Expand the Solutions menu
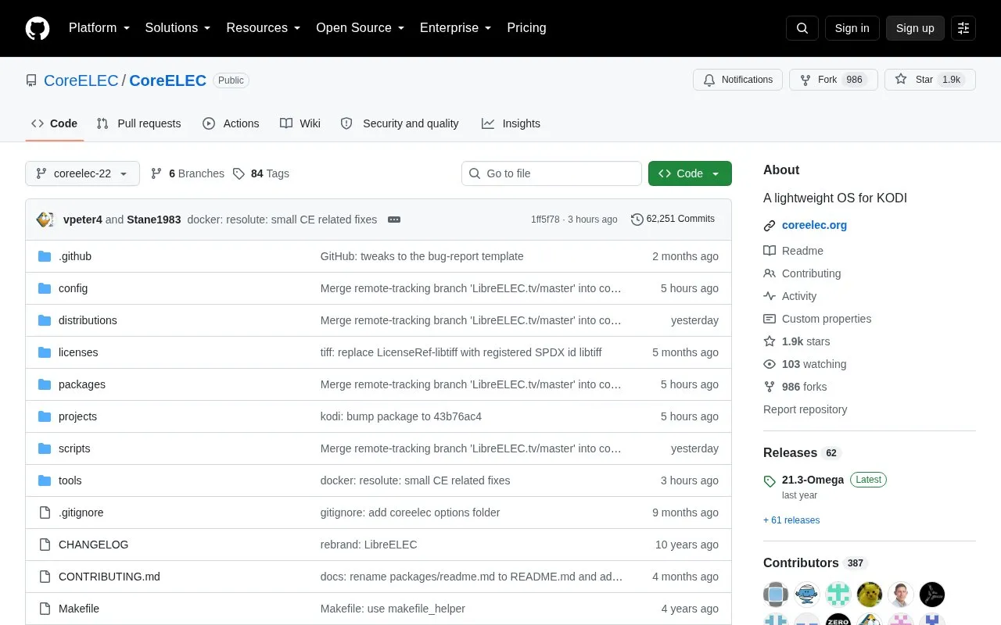Viewport: 1001px width, 625px height. click(178, 28)
